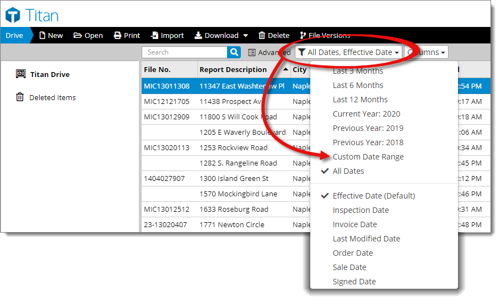Open the Advanced search options

pos(269,52)
